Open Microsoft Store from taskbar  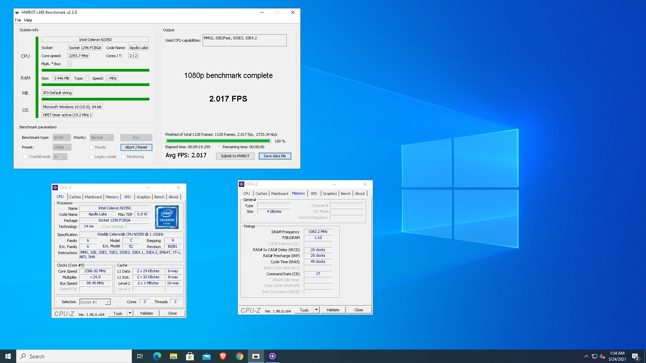190,356
